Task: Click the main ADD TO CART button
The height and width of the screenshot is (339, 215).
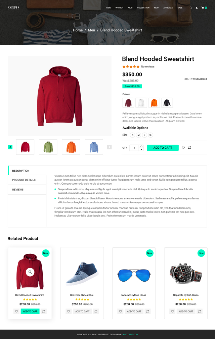Action: 163,148
